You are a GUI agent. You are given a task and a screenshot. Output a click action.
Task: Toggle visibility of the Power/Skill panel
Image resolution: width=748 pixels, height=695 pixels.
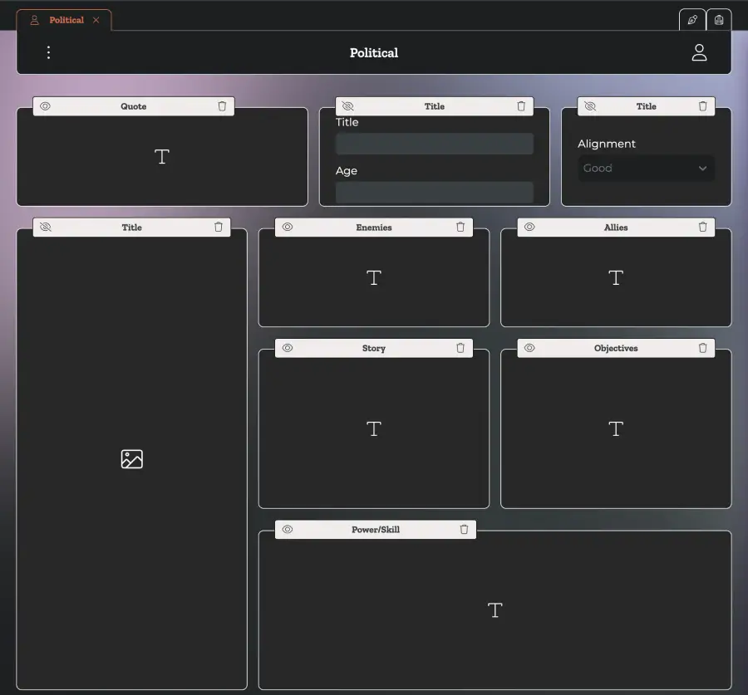[288, 529]
